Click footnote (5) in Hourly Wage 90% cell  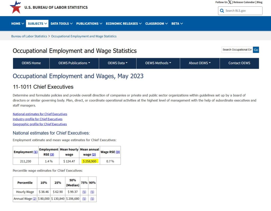click(x=92, y=192)
